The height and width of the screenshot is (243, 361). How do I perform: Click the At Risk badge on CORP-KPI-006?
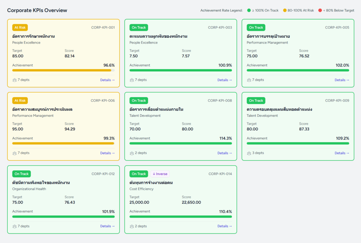(x=20, y=101)
